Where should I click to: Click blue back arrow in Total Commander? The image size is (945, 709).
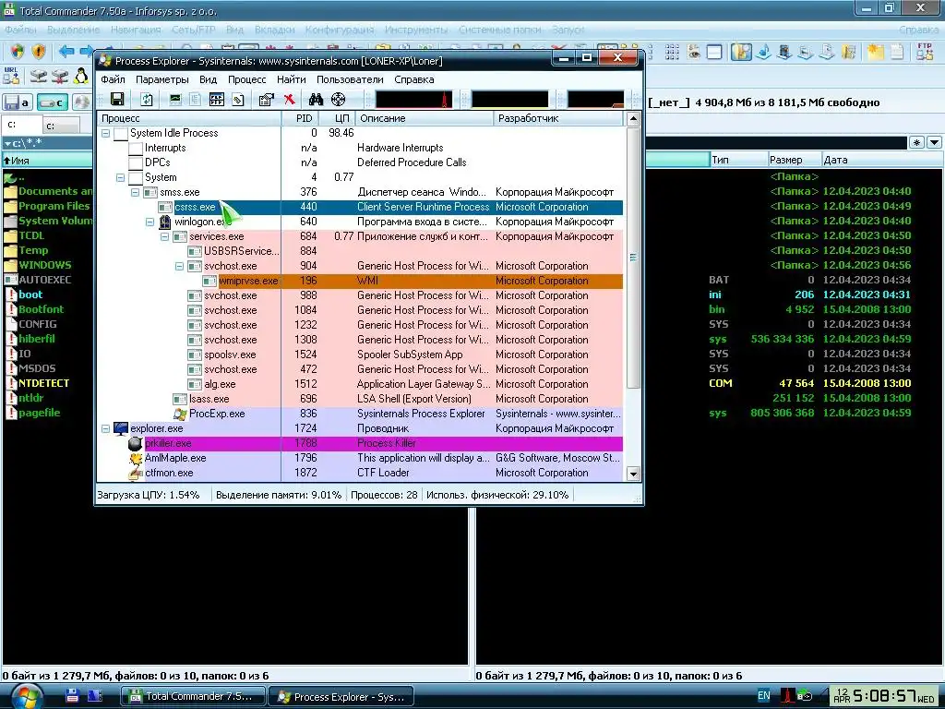[66, 52]
